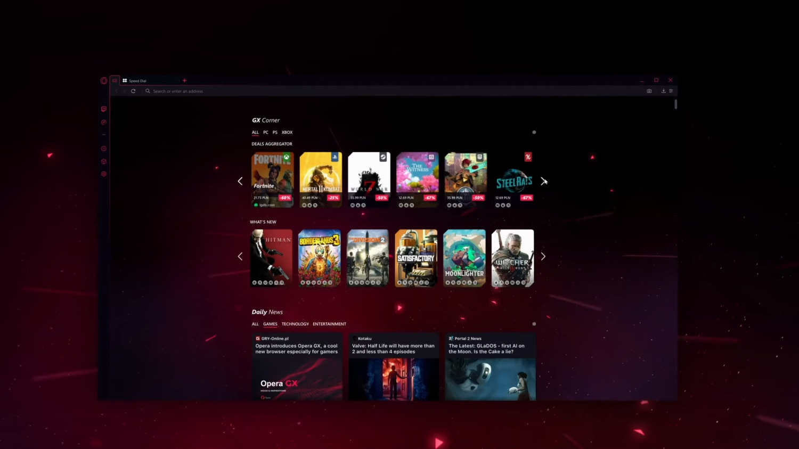Viewport: 799px width, 449px height.
Task: Read Portal 2 News GLaDOS article
Action: point(490,366)
